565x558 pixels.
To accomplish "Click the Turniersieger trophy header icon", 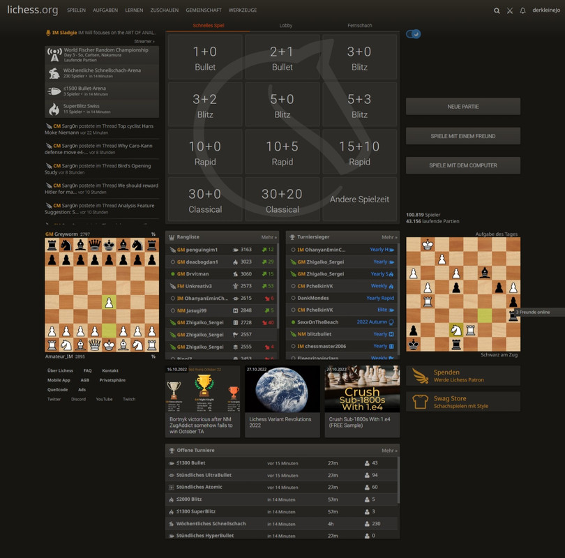I will click(292, 237).
